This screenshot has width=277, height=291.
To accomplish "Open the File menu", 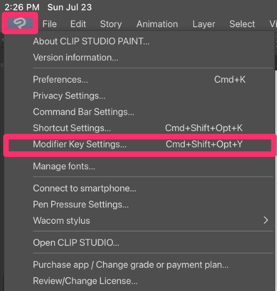I will 50,24.
